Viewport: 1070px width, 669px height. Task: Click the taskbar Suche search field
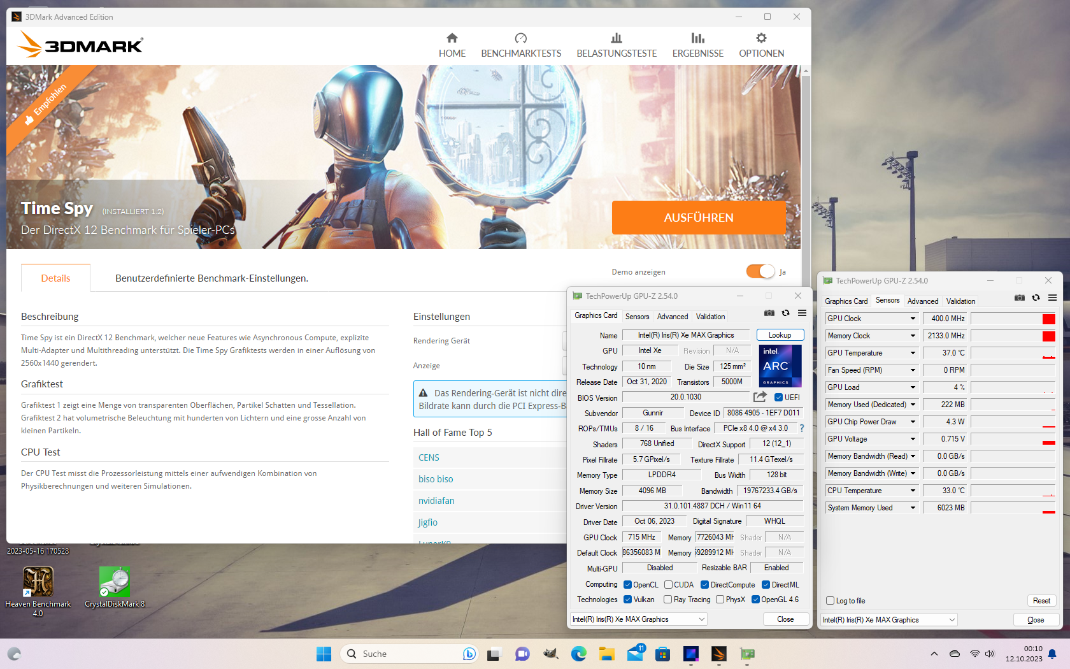tap(408, 654)
